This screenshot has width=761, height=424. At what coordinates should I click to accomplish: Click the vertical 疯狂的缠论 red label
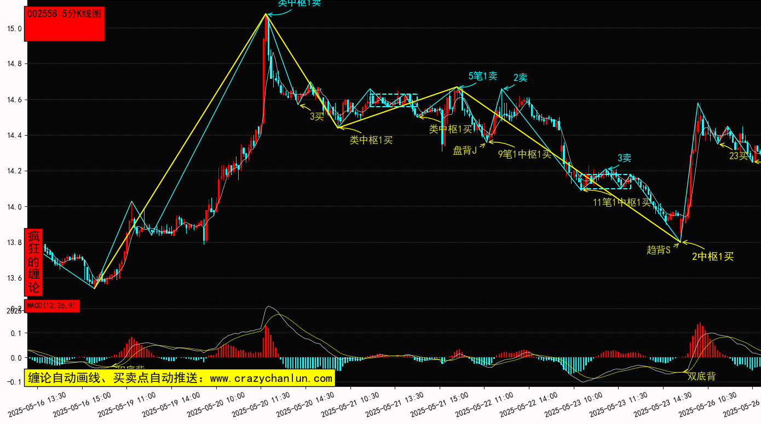tap(34, 262)
